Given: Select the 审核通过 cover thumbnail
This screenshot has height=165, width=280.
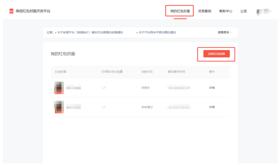Looking at the screenshot, I should pos(59,107).
